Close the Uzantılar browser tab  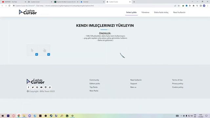pos(104,2)
